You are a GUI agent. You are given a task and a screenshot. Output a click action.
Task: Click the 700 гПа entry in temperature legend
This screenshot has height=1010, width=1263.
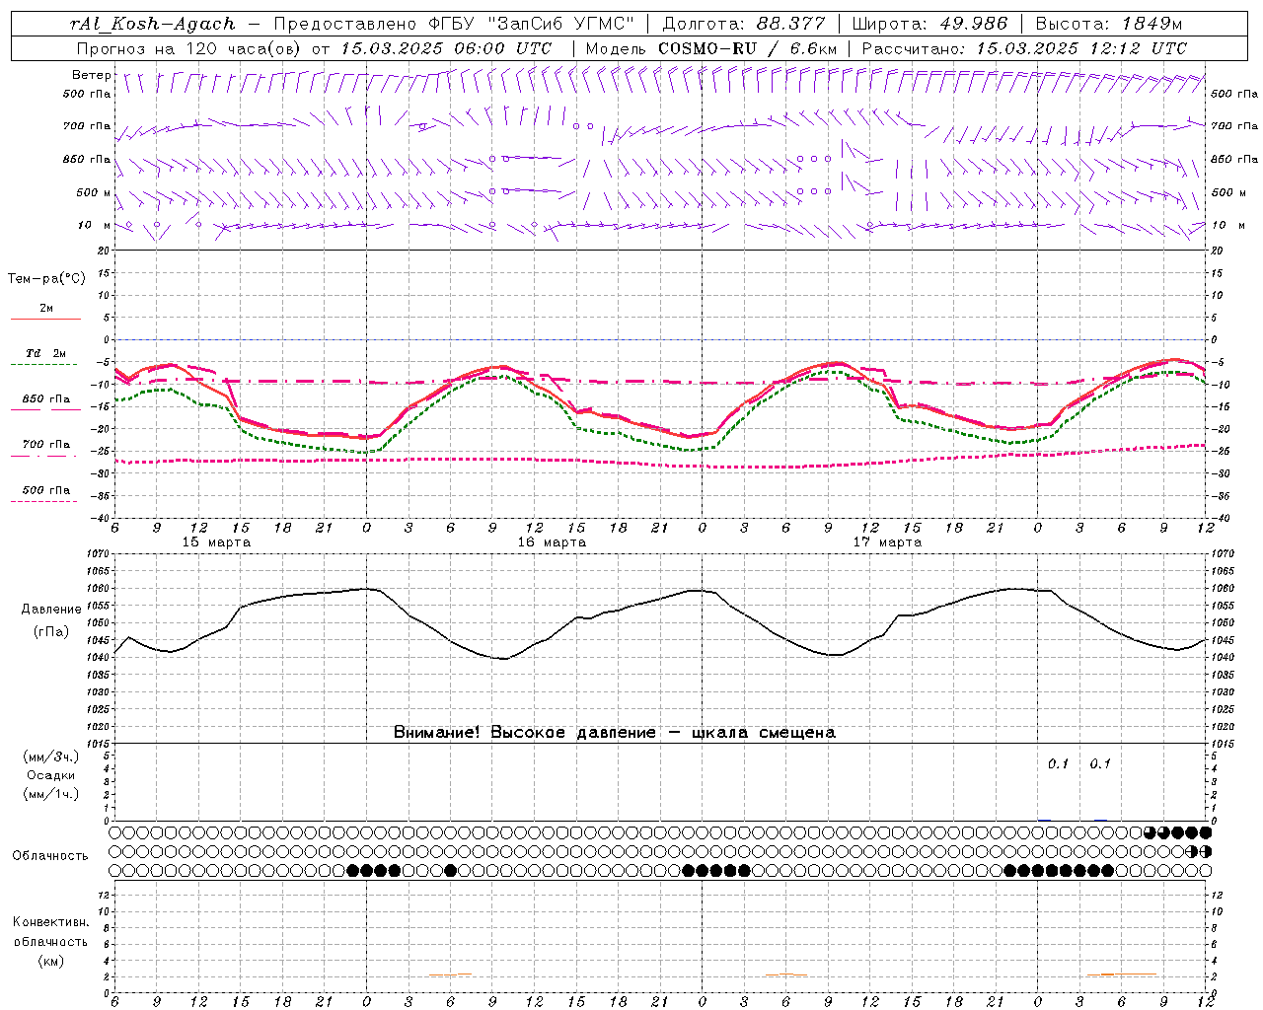click(46, 445)
